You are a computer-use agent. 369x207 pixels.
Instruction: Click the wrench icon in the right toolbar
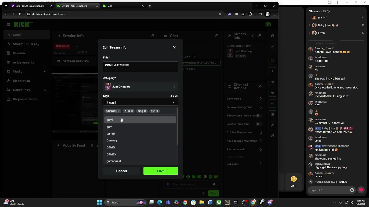point(272,125)
